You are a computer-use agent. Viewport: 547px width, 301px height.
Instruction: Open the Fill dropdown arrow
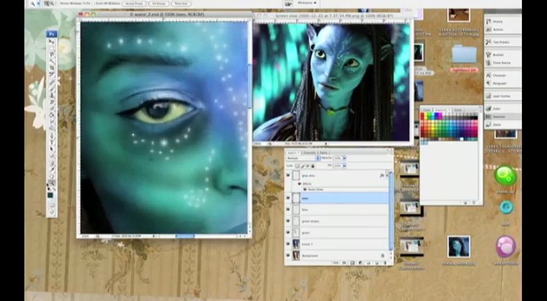coord(345,166)
